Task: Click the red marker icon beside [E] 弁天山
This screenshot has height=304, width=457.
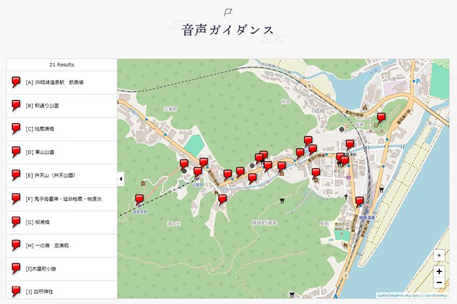Action: 16,175
